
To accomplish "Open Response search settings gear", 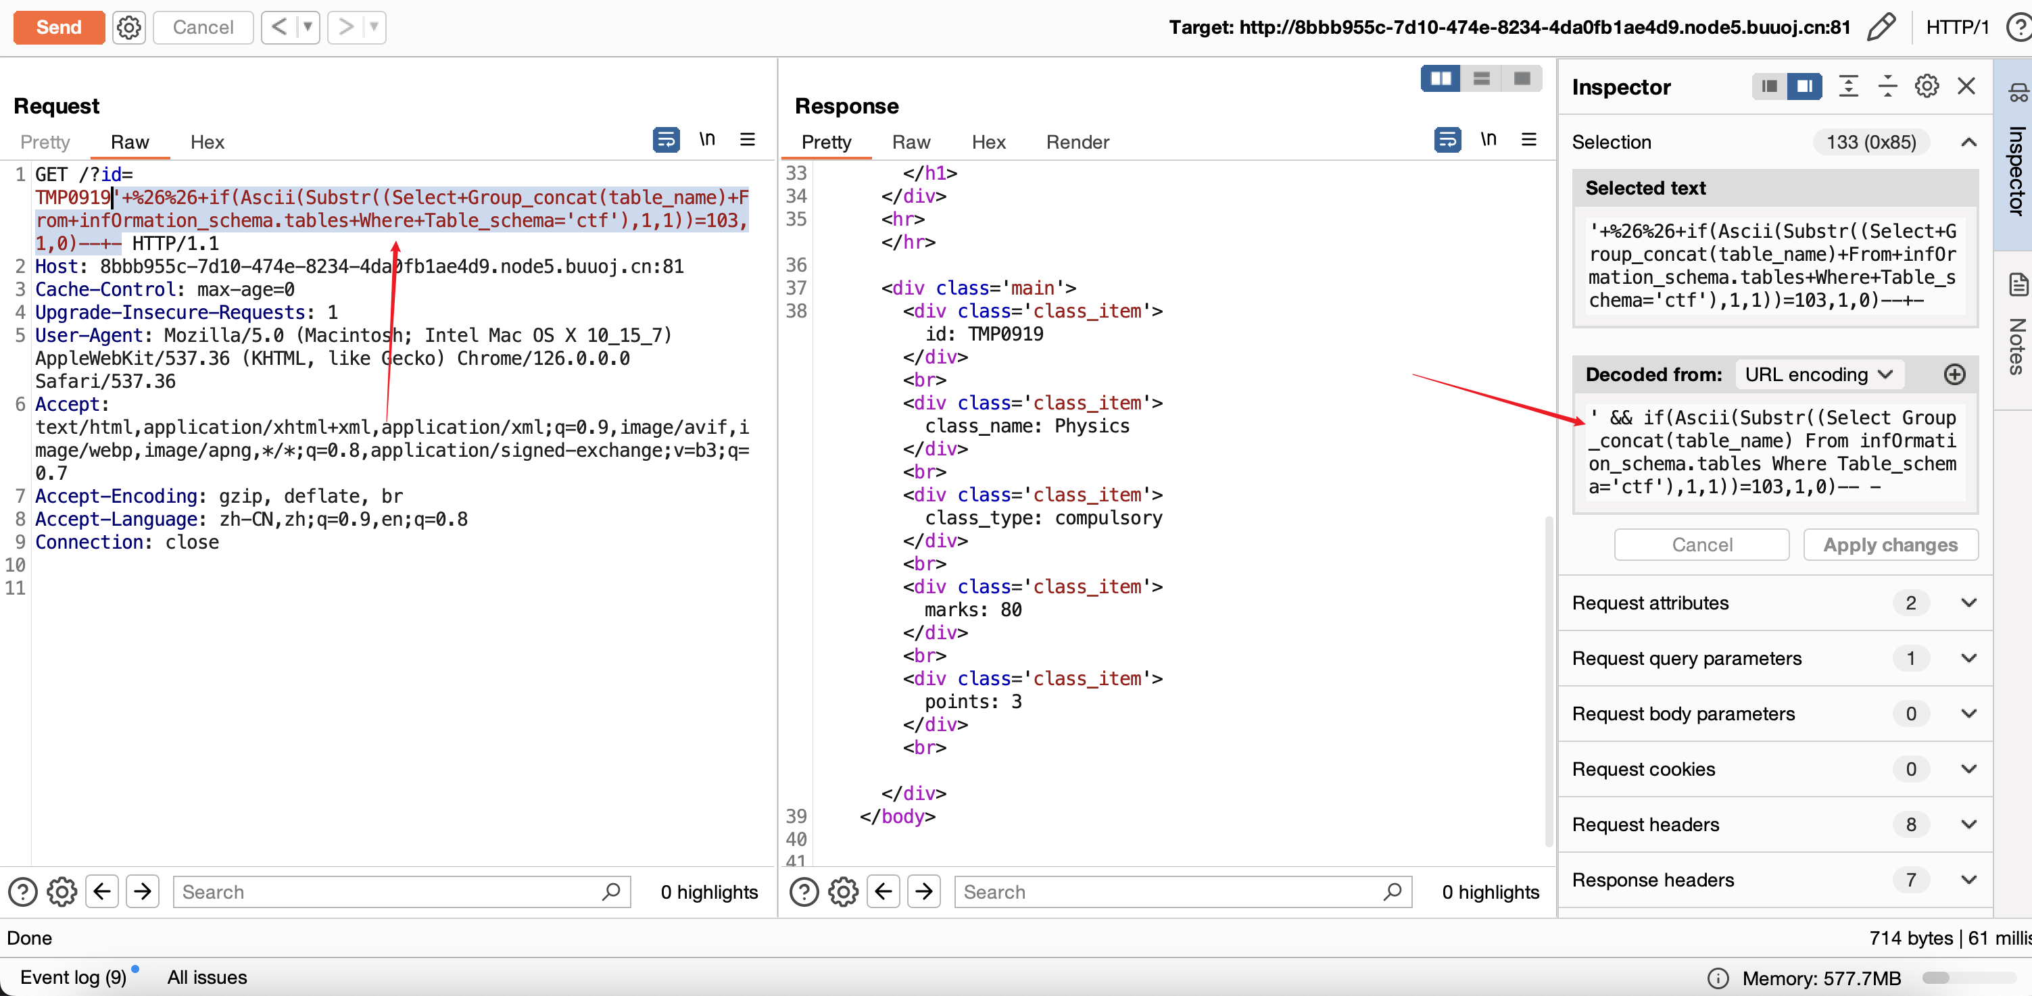I will 843,893.
